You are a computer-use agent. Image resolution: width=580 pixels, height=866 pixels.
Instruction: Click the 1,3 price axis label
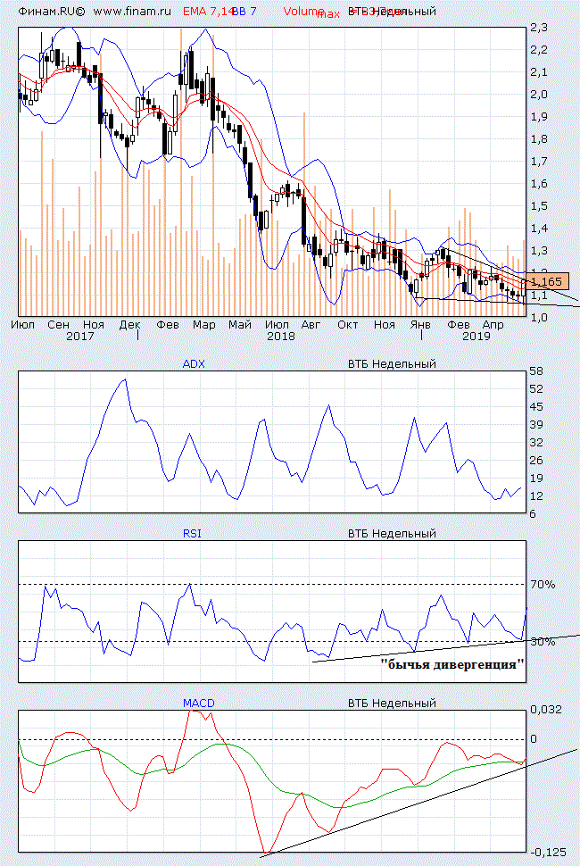pos(539,251)
